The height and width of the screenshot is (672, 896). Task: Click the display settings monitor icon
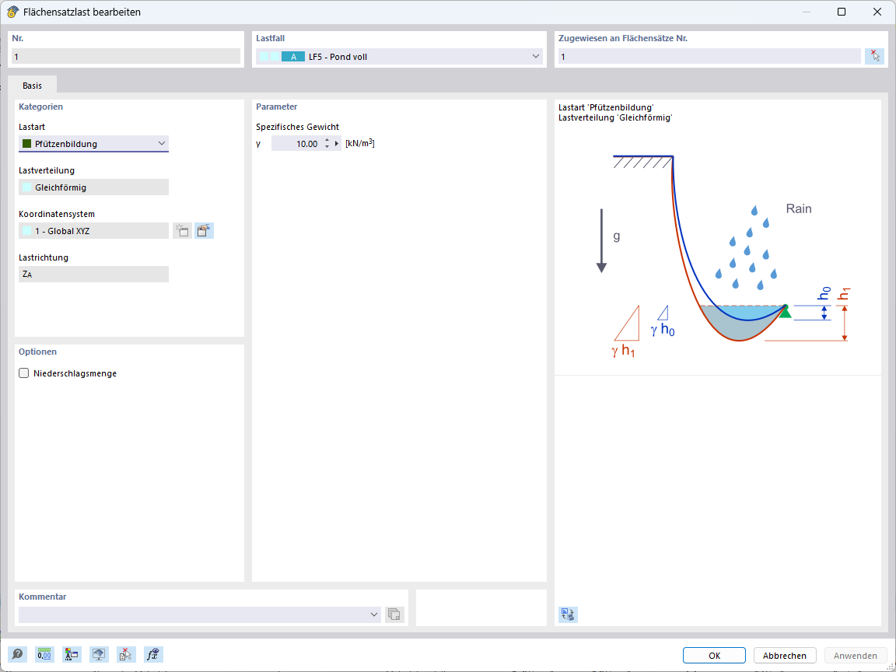[99, 654]
